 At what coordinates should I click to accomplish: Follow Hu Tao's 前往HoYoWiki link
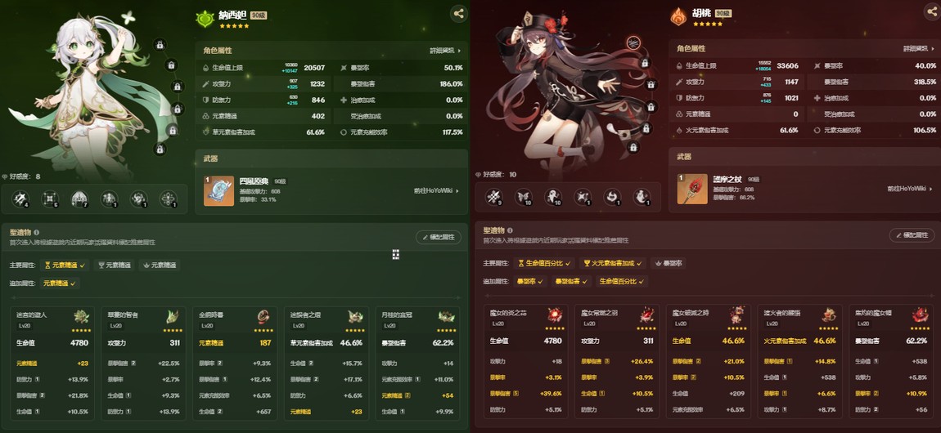[911, 189]
